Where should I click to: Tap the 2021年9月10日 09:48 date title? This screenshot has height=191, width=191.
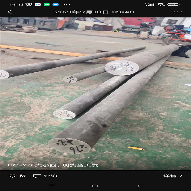pyautogui.click(x=94, y=12)
